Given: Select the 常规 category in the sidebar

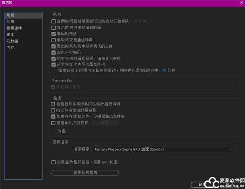Looking at the screenshot, I should tap(11, 16).
